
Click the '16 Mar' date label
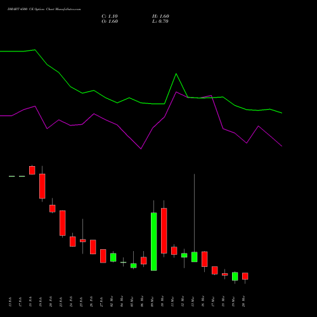203,301
